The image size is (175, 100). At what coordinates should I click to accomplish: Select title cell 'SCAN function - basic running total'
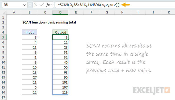click(49, 22)
